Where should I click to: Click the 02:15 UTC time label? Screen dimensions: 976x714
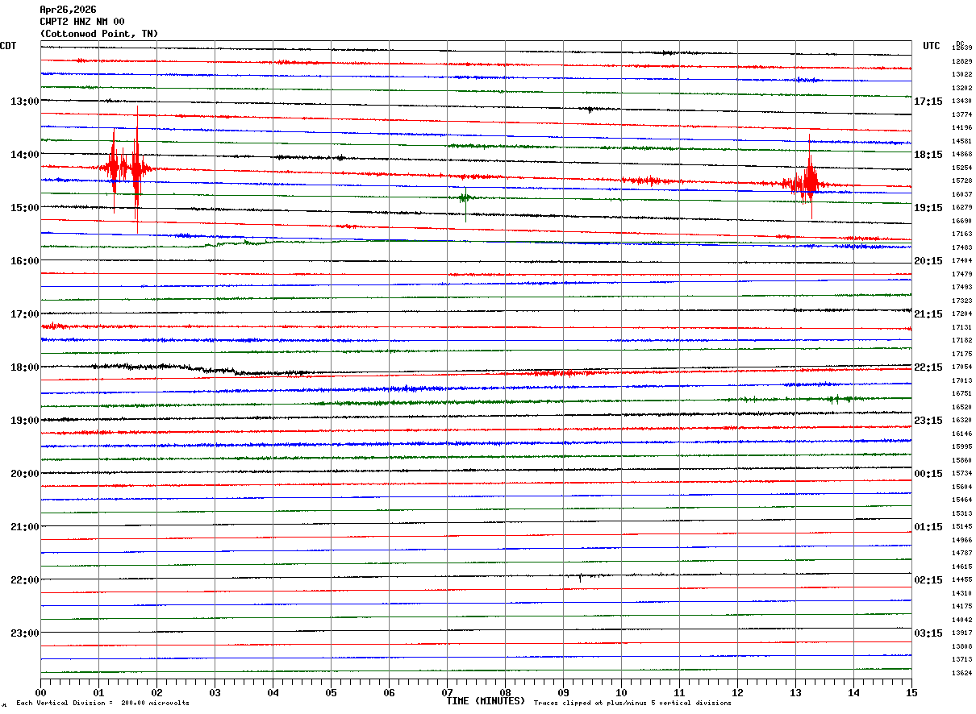click(928, 580)
